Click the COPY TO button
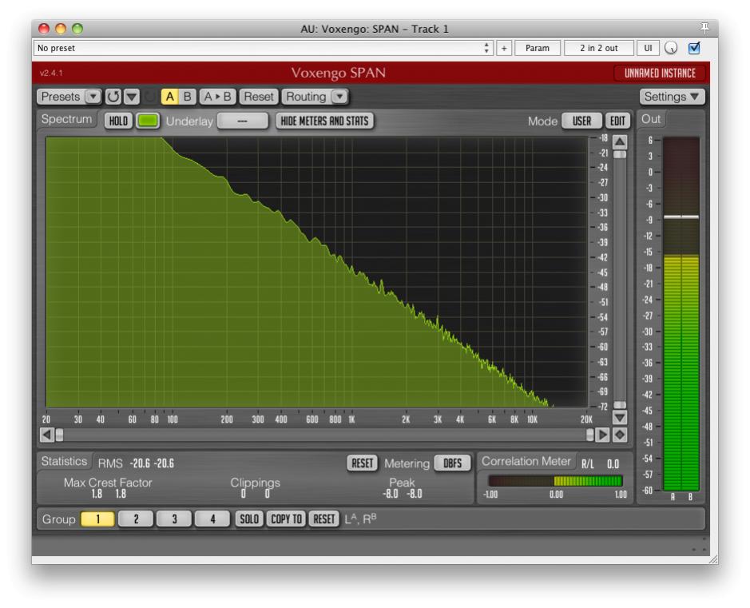This screenshot has width=750, height=608. (x=286, y=519)
